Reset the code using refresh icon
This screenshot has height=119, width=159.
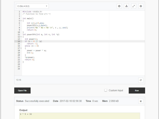pos(141,80)
